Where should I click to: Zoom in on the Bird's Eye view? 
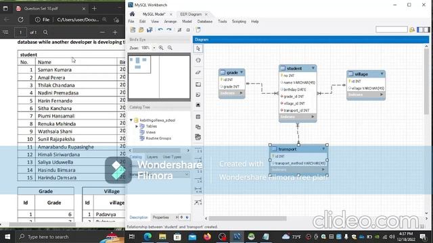[x=161, y=48]
